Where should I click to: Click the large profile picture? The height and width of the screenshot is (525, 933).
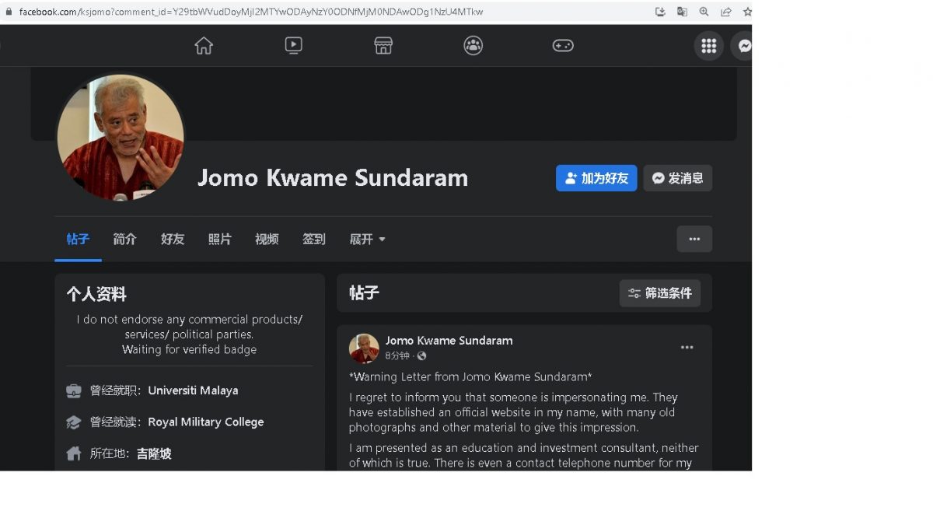[x=121, y=137]
